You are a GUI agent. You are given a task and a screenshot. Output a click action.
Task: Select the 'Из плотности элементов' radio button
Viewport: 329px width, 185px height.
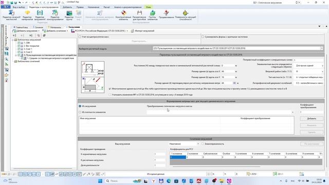point(80,112)
